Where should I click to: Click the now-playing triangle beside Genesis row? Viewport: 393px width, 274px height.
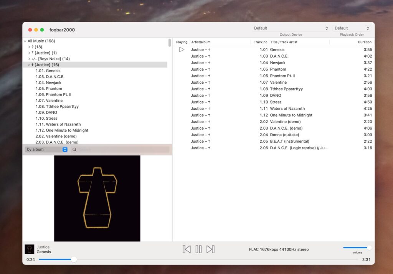(182, 50)
